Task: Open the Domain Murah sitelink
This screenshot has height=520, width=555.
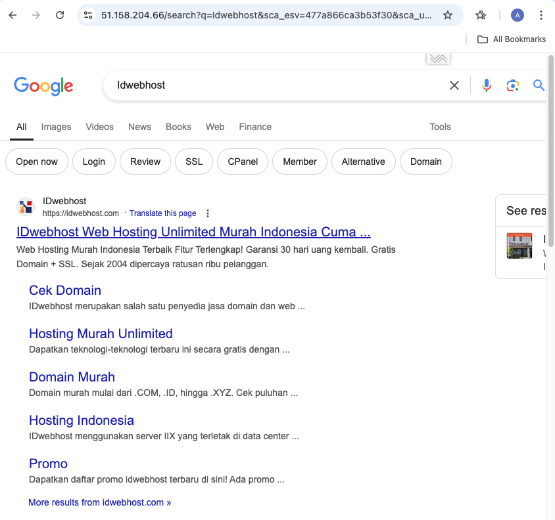Action: click(x=72, y=377)
